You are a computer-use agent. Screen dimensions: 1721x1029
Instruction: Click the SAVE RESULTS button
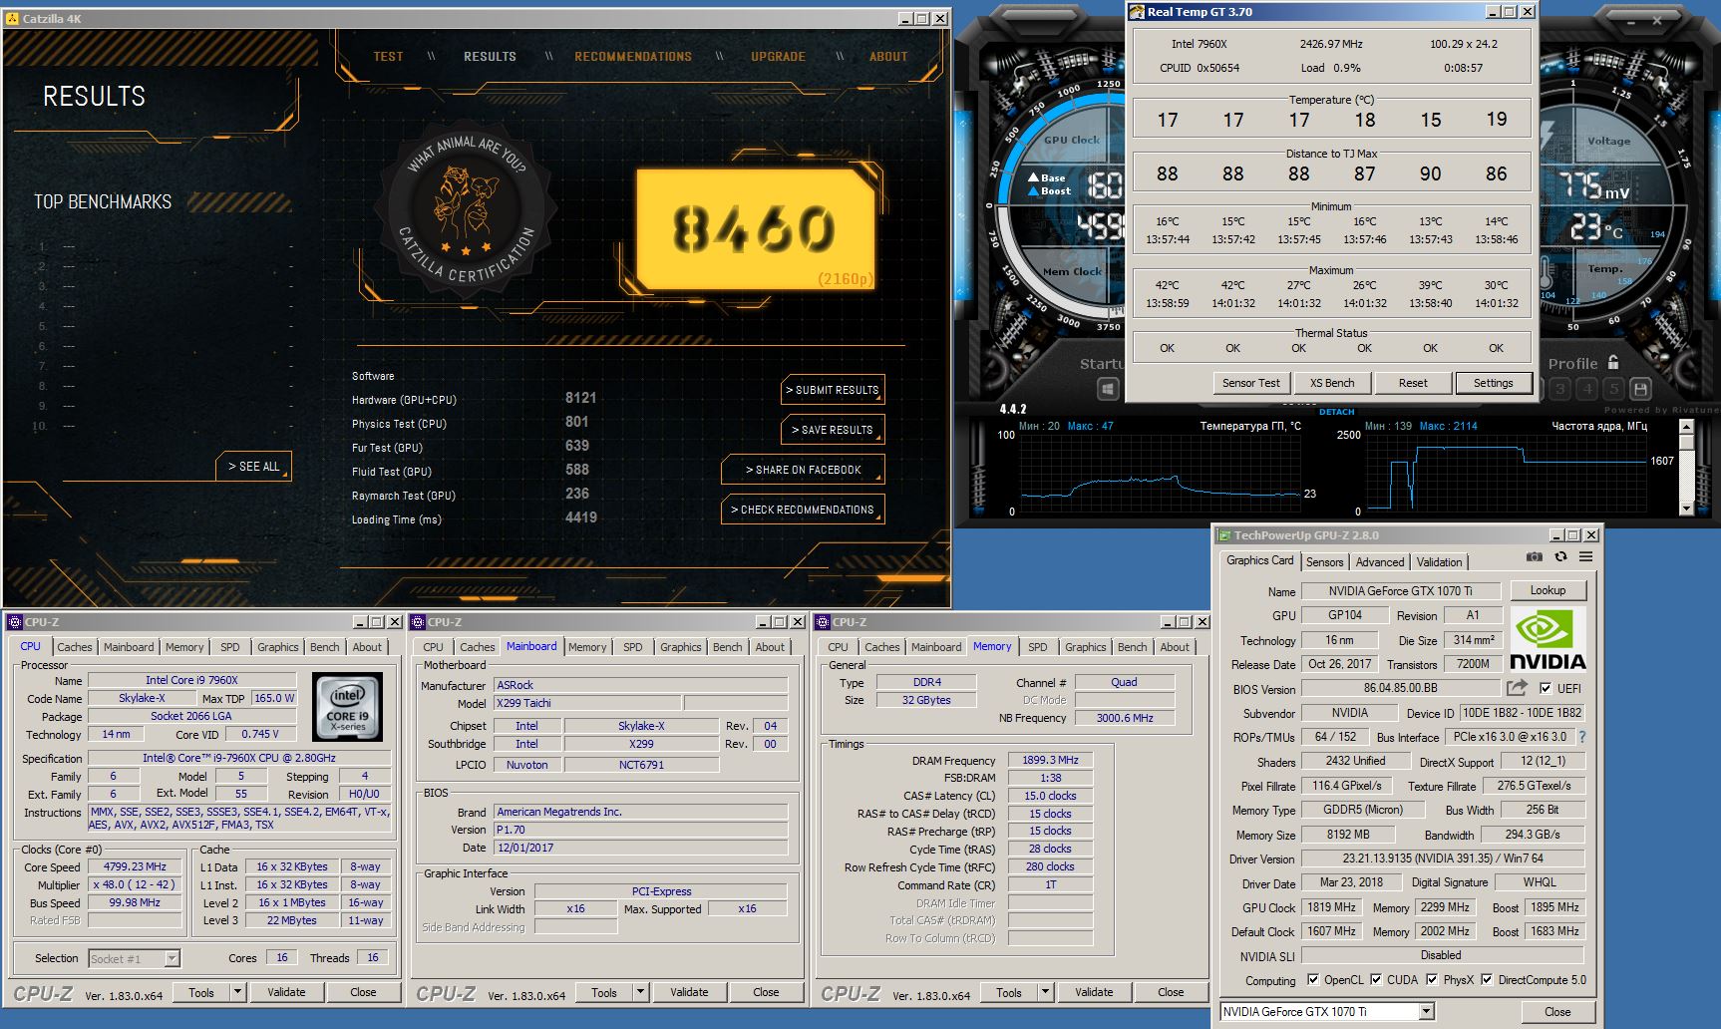click(x=833, y=430)
